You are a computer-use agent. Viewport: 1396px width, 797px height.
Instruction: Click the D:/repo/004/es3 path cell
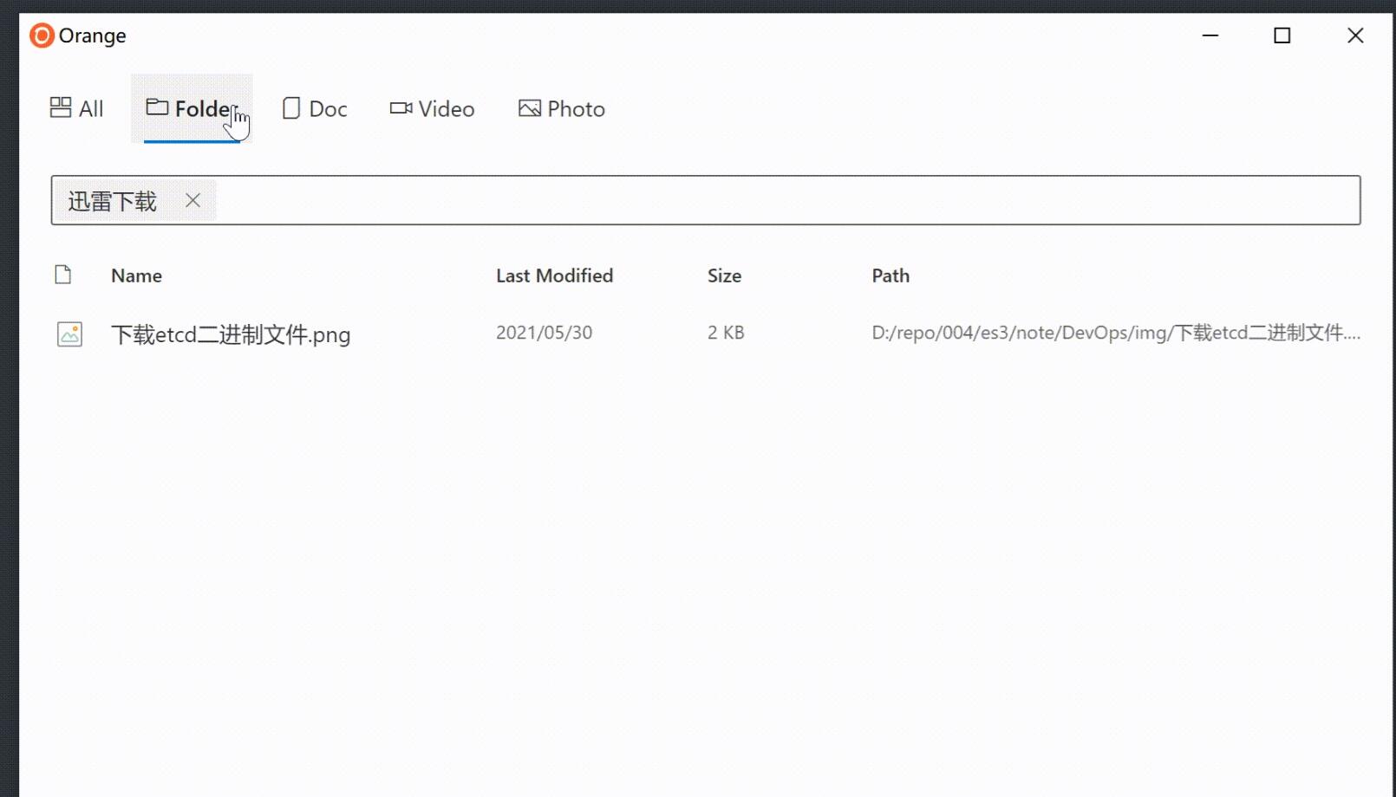(1116, 333)
